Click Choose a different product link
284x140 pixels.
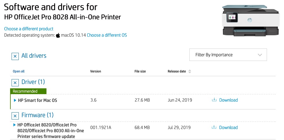tap(29, 29)
